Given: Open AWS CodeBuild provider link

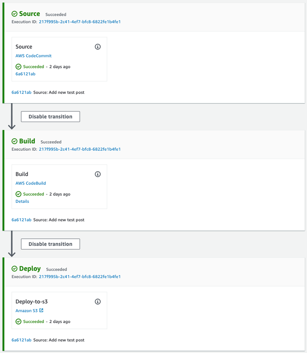Looking at the screenshot, I should (x=31, y=183).
